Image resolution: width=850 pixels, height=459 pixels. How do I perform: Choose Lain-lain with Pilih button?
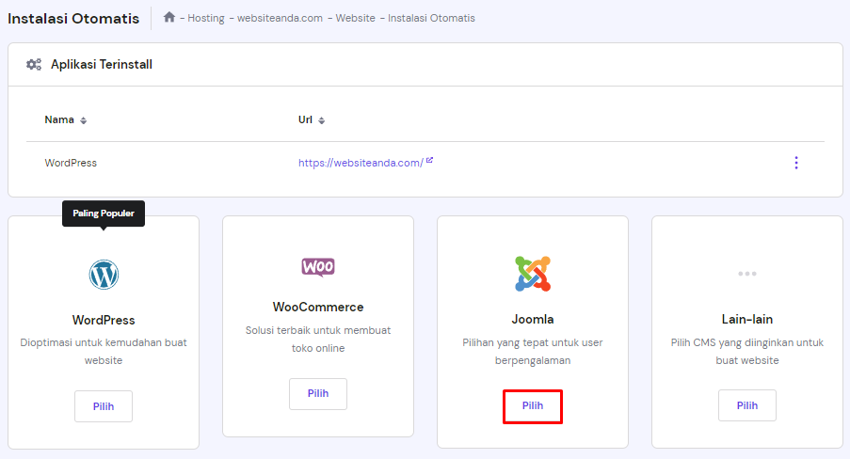(747, 405)
